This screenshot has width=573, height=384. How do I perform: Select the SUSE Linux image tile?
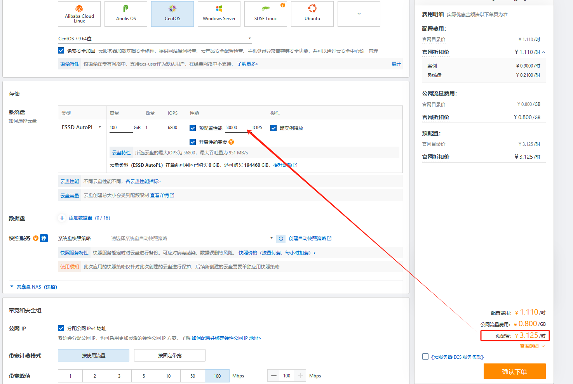tap(266, 14)
